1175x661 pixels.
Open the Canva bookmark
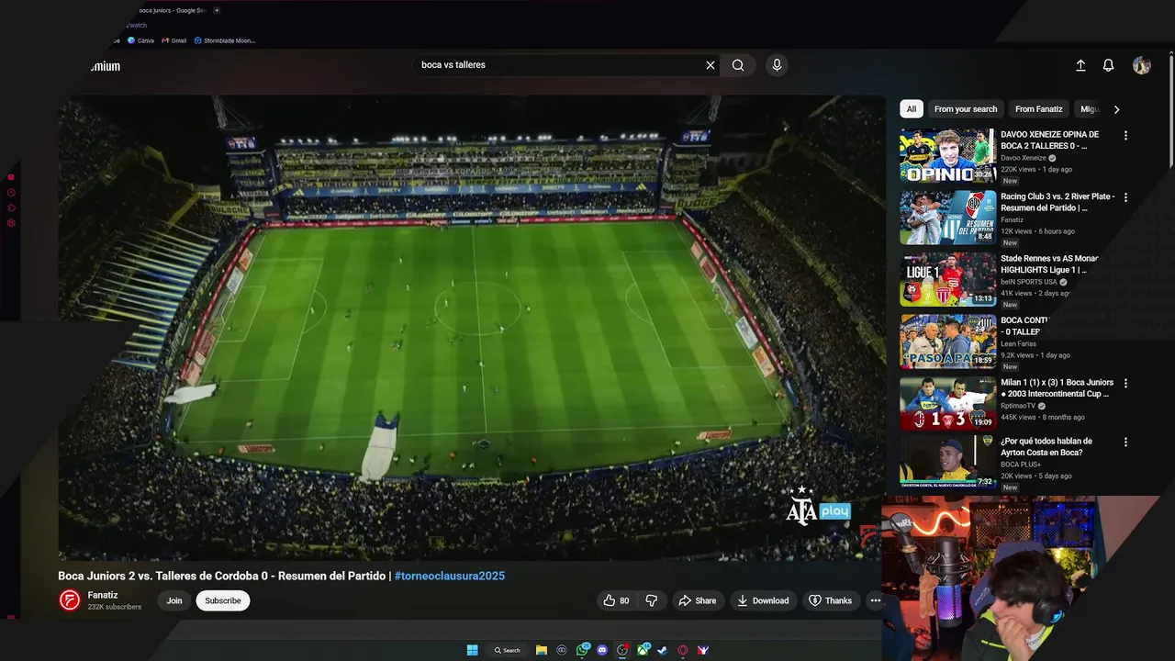pos(140,40)
